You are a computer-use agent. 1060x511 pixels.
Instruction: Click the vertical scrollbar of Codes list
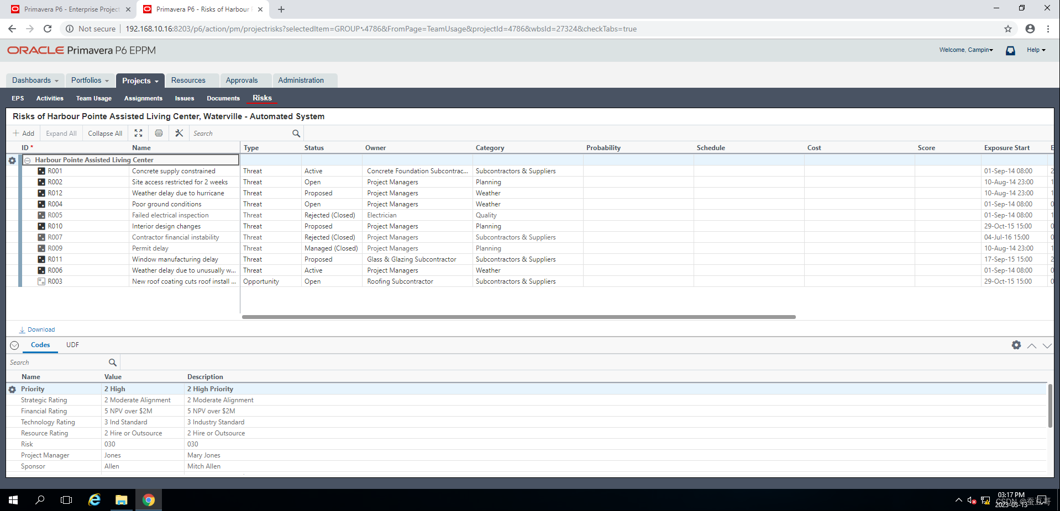point(1050,406)
